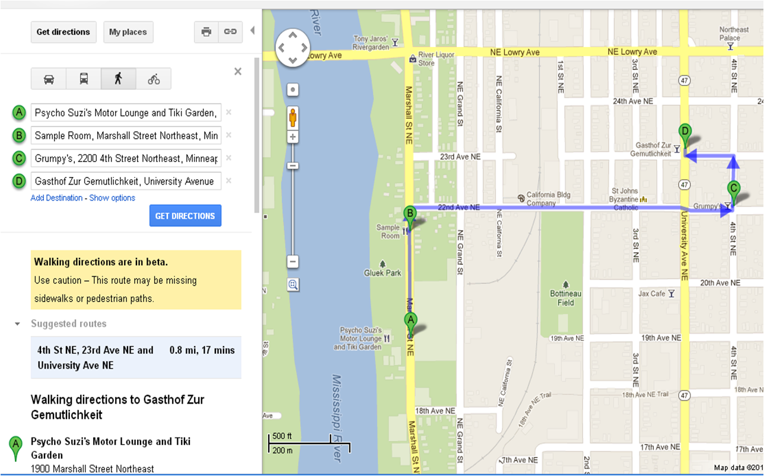
Task: Click the 1900 Marshall Street Northeast address
Action: (93, 469)
